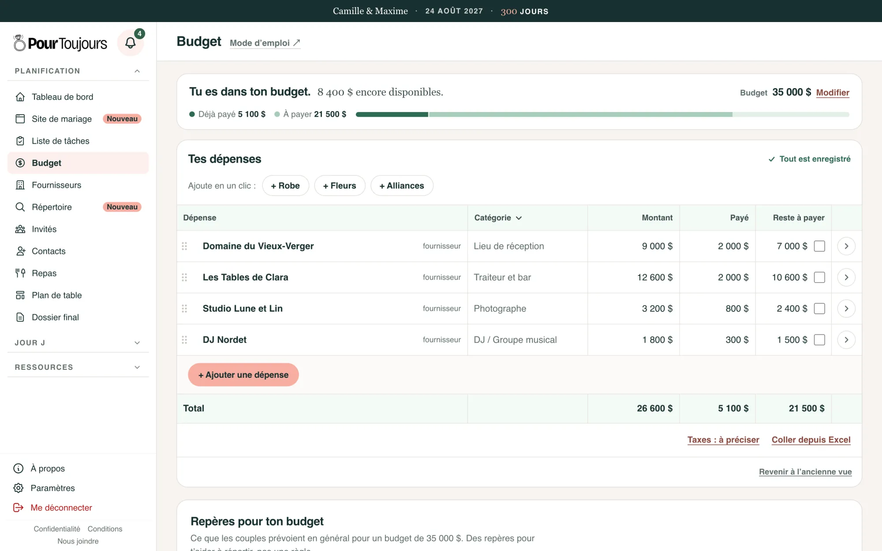Open details arrow for Les Tables de Clara
The height and width of the screenshot is (551, 882).
tap(846, 277)
